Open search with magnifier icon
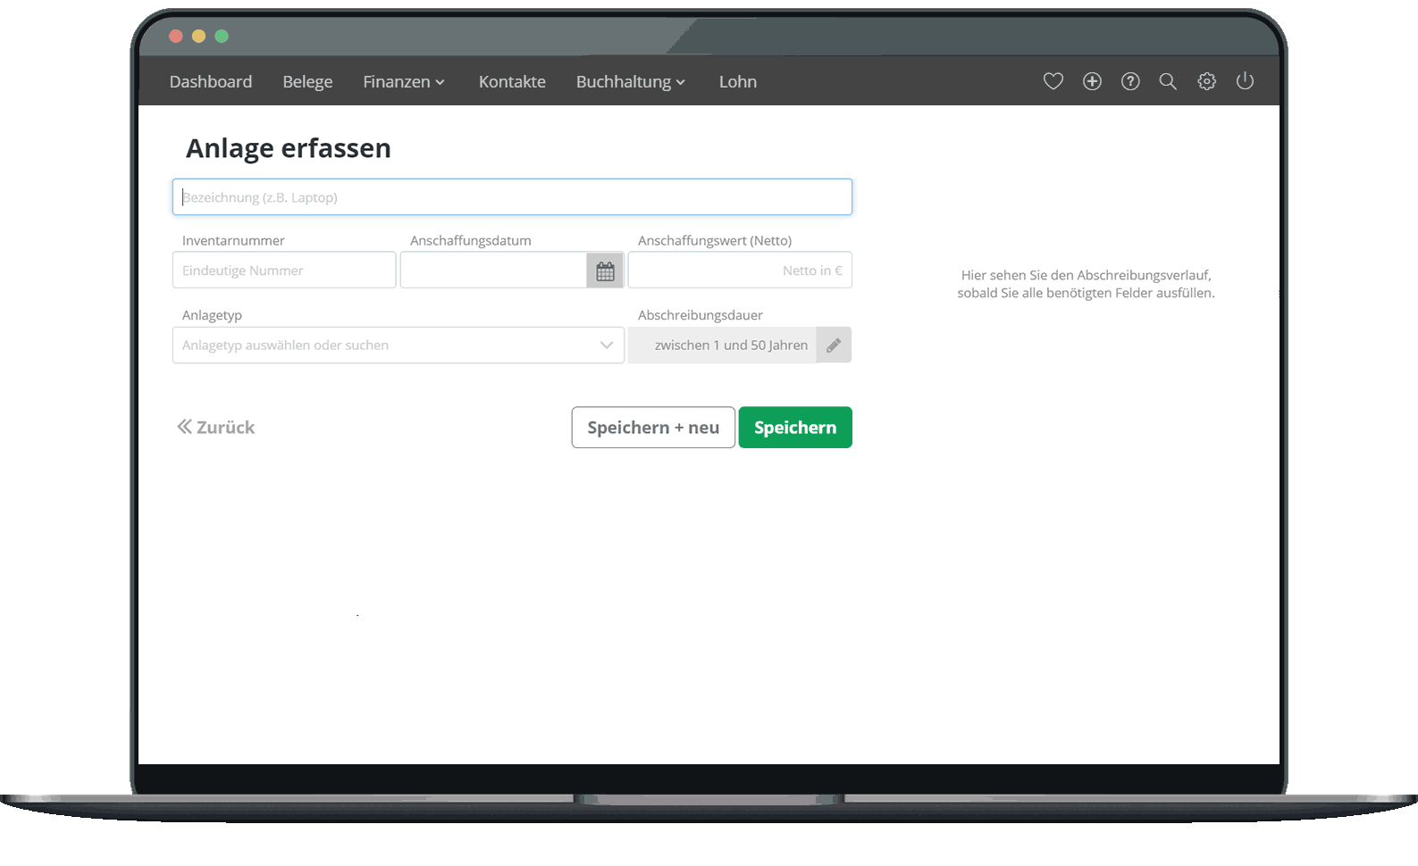The width and height of the screenshot is (1418, 866). pyautogui.click(x=1168, y=81)
